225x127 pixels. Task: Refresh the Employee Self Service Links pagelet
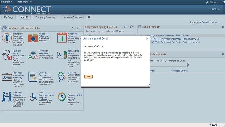[x=73, y=28]
